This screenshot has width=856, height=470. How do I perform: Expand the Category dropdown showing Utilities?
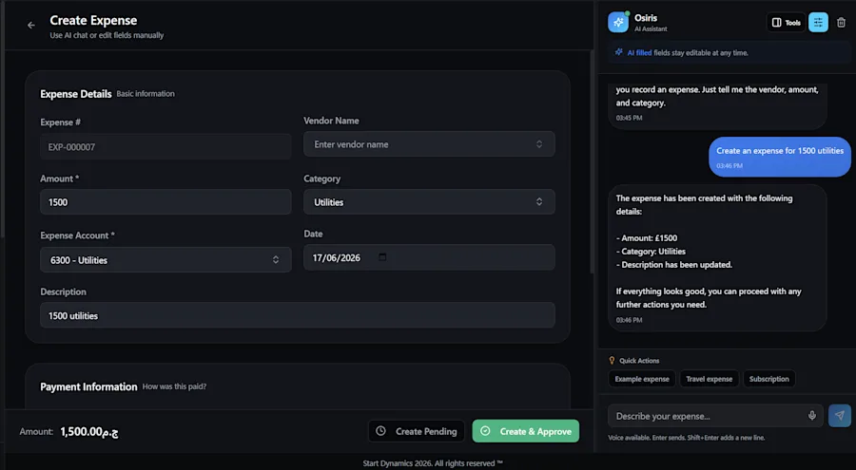pos(429,201)
